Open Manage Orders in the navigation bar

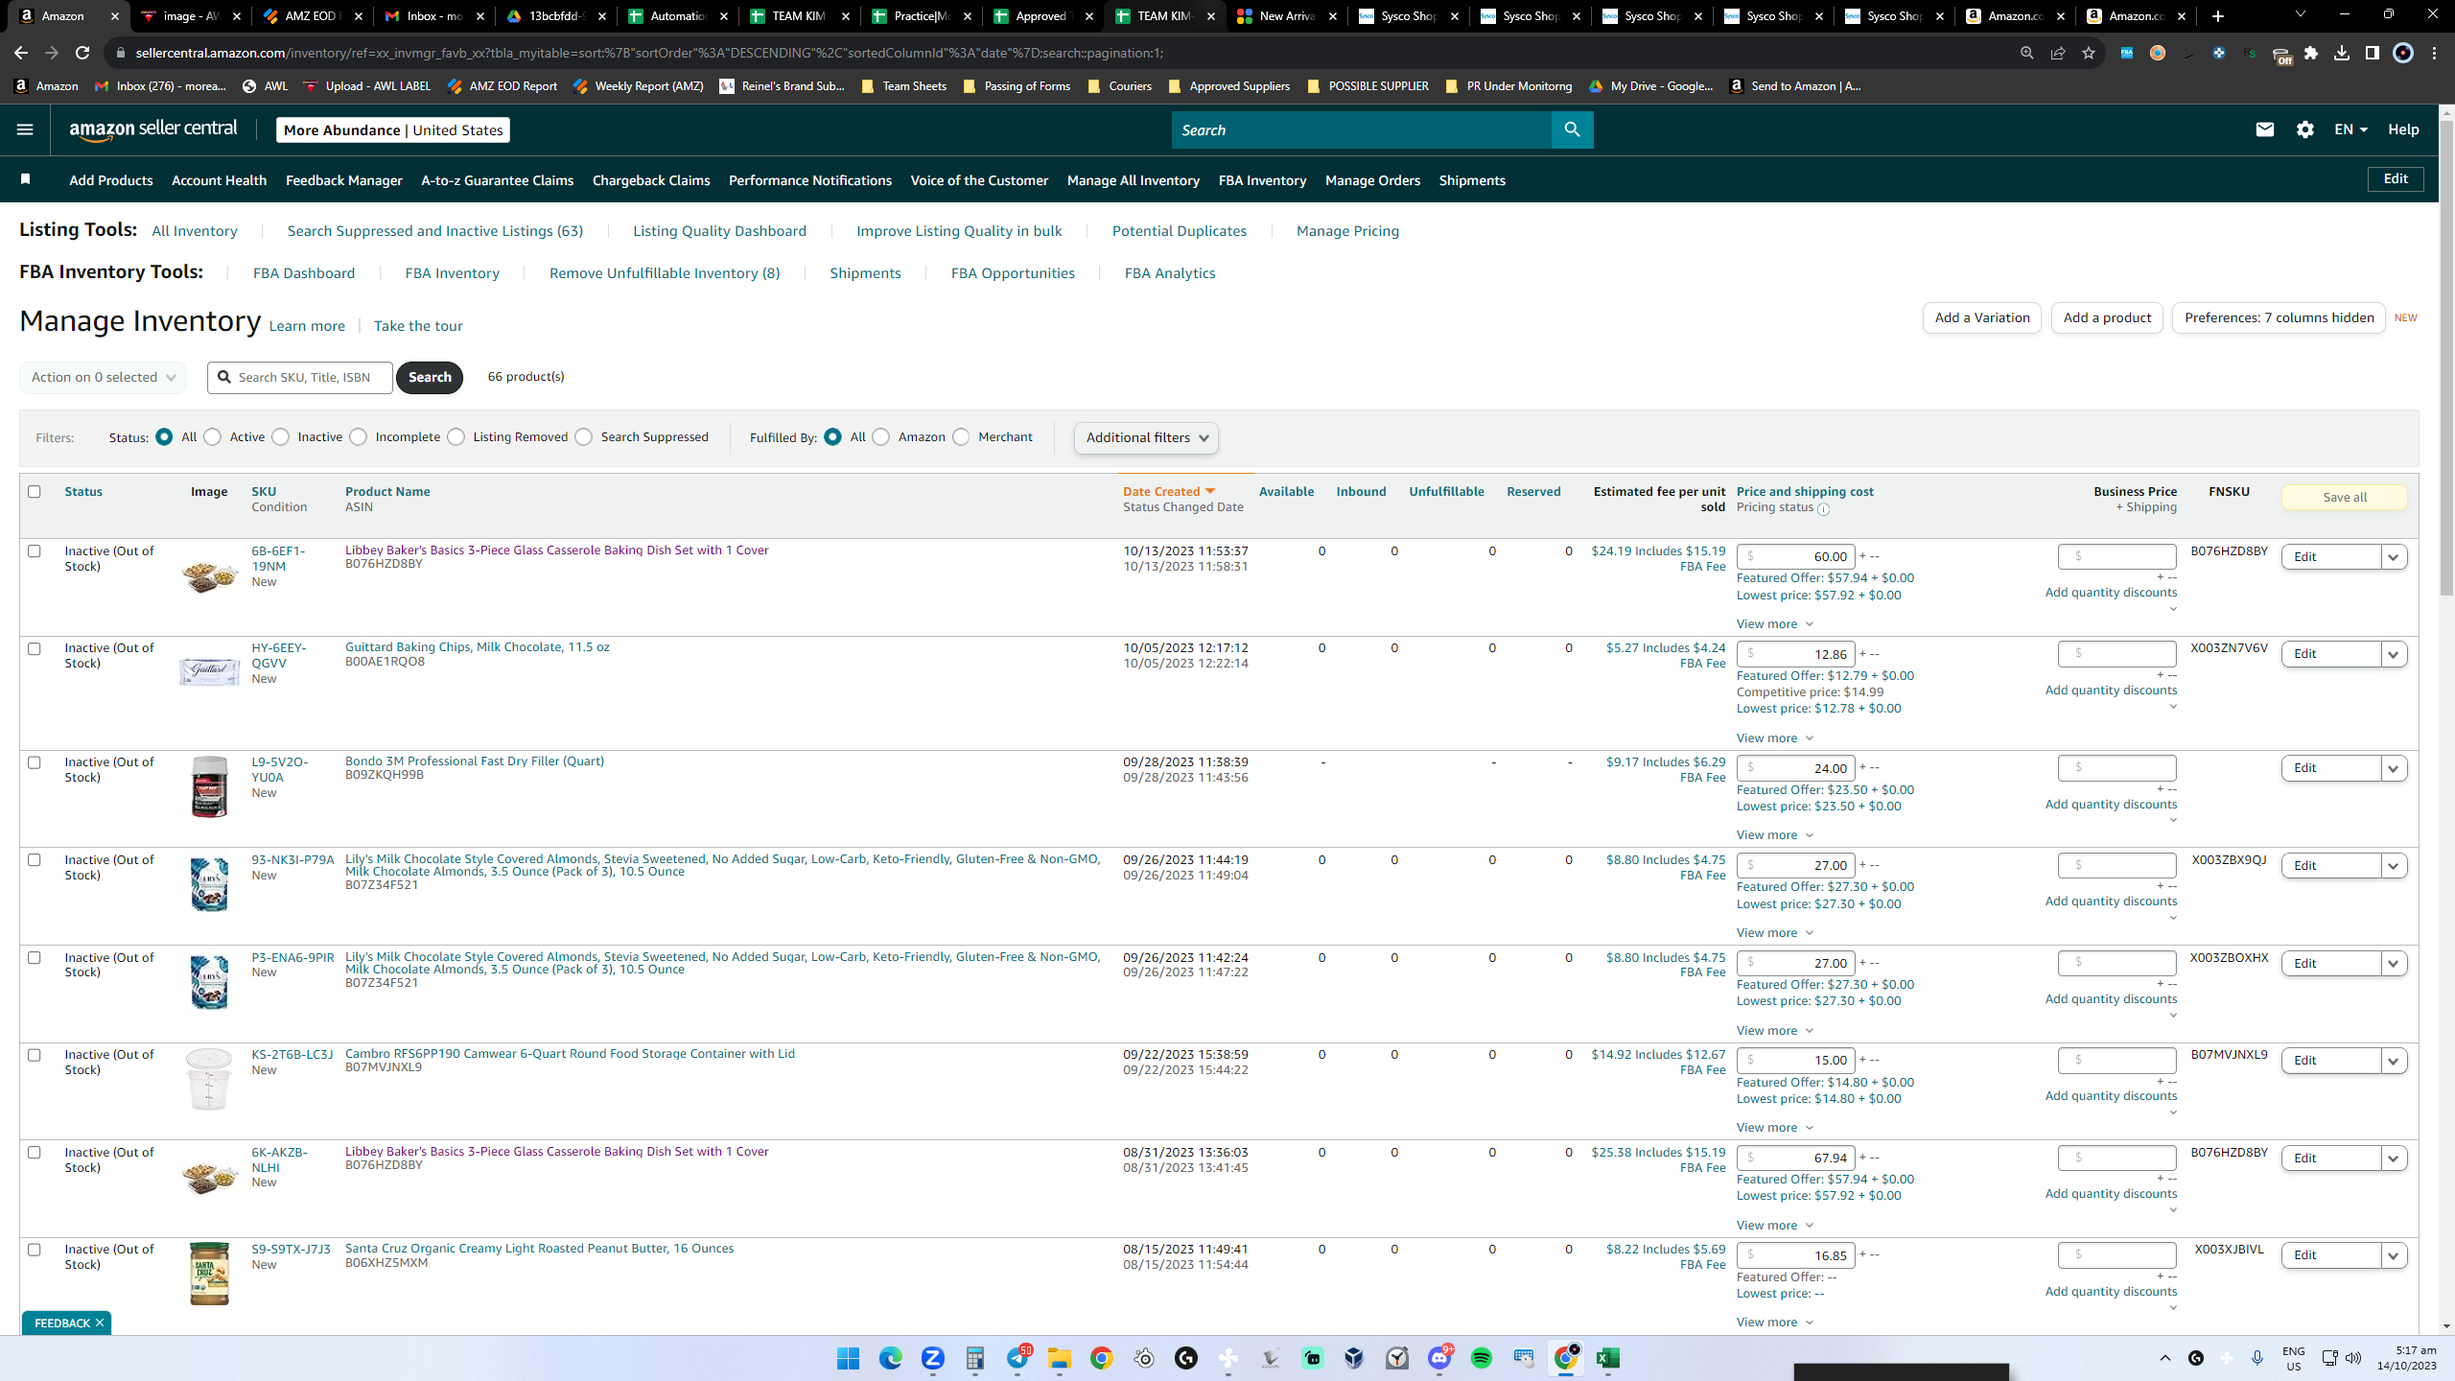click(1372, 180)
